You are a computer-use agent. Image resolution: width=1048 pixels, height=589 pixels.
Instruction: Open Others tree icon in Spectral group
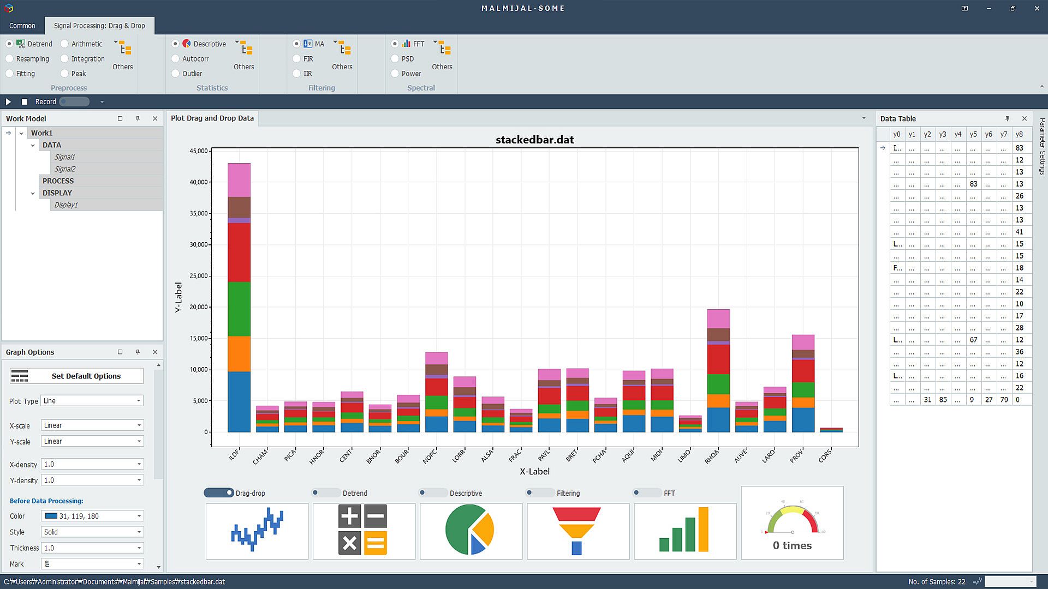coord(444,49)
